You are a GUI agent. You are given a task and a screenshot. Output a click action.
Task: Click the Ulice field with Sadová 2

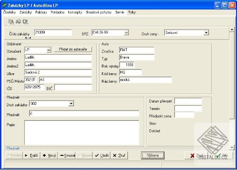(58, 73)
